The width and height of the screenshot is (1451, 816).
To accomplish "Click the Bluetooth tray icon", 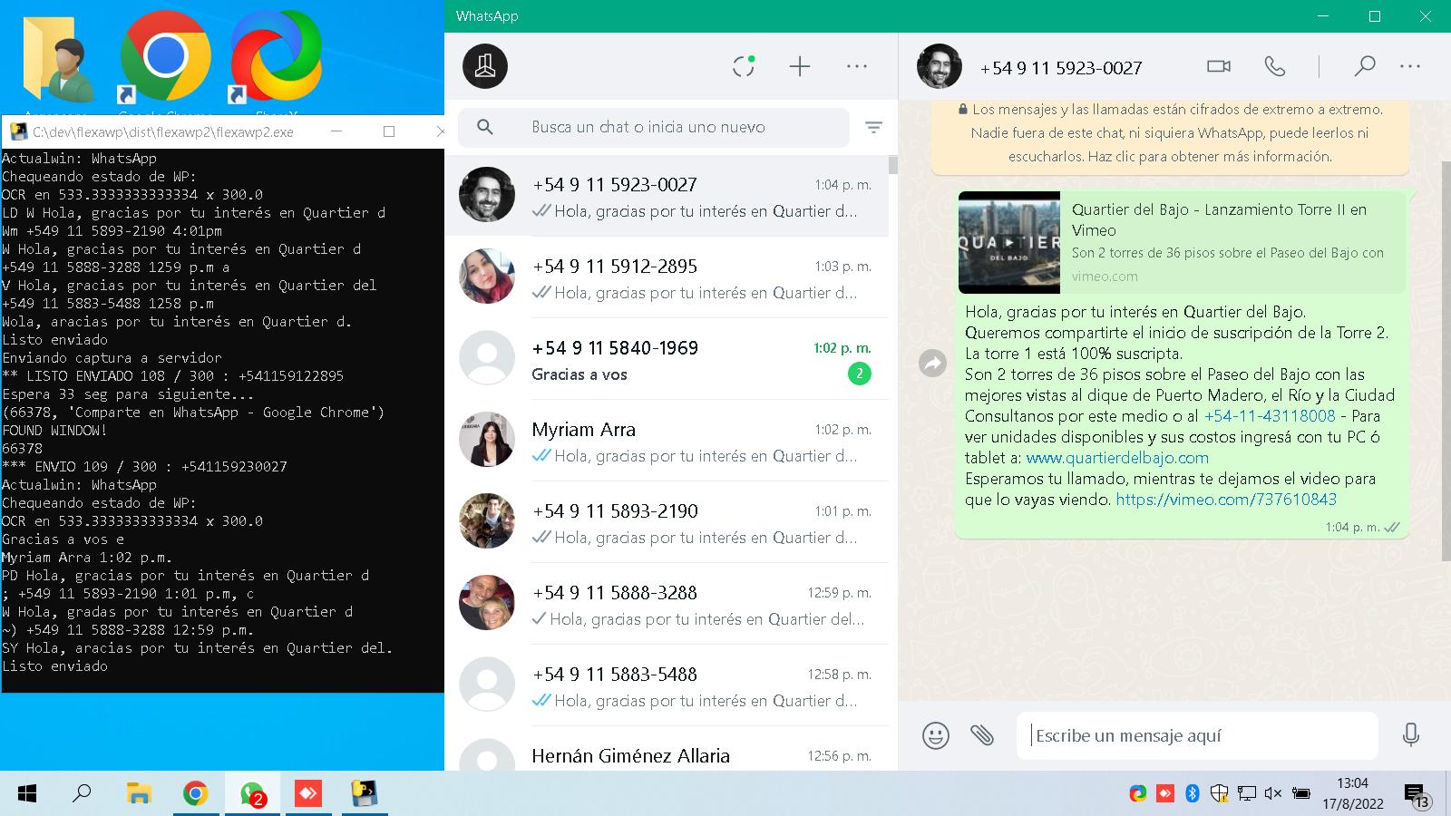I will pyautogui.click(x=1193, y=793).
